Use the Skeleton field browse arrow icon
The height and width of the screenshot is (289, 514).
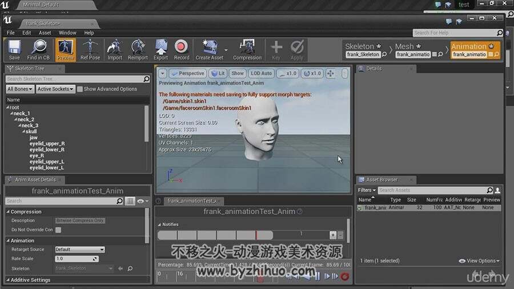click(x=121, y=268)
